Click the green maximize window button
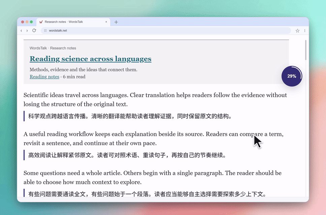The image size is (326, 215). (31, 22)
